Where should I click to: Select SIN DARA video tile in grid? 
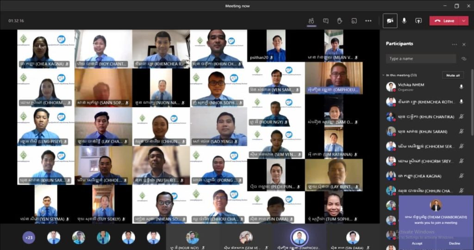click(276, 207)
